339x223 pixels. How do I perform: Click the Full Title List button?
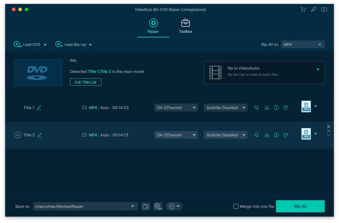click(x=86, y=82)
